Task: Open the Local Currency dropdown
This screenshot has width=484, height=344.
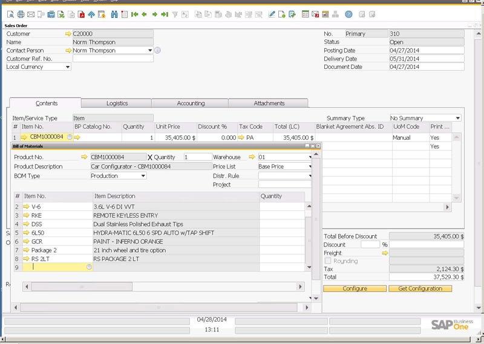Action: [68, 67]
